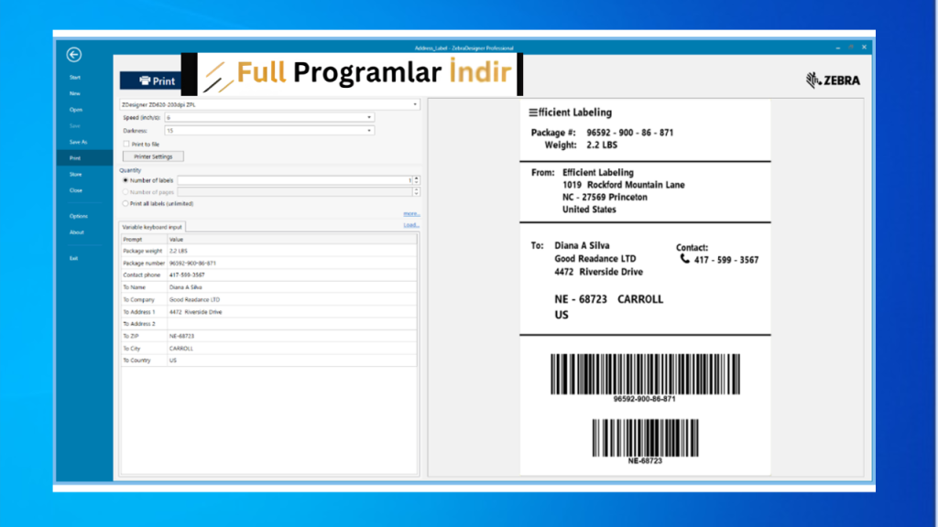
Task: Select Save As in the sidebar
Action: 79,142
